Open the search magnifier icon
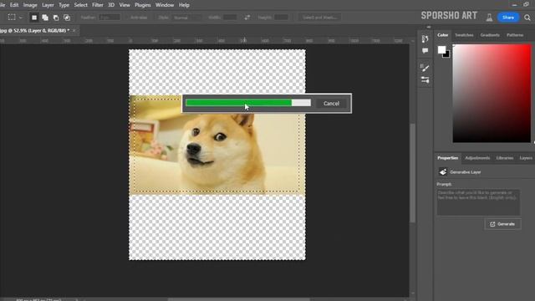 (x=527, y=18)
